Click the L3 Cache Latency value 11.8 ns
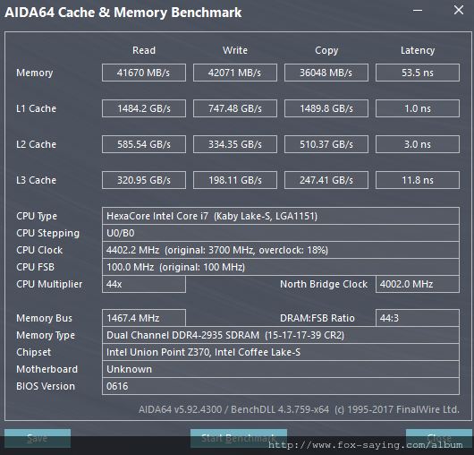 418,180
